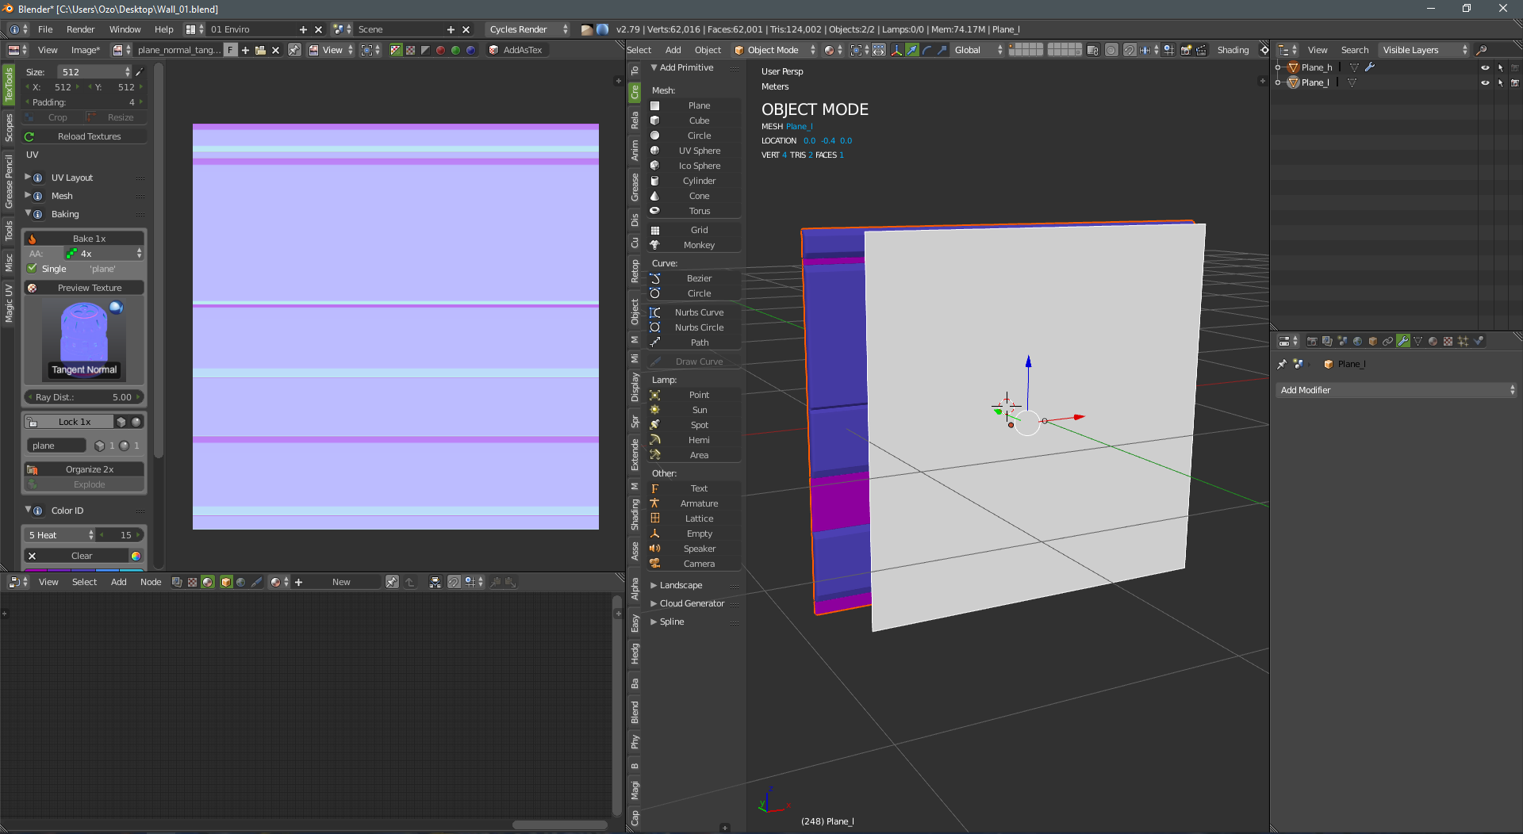The width and height of the screenshot is (1523, 834).
Task: Toggle the translate manipulator arrow
Action: click(912, 50)
